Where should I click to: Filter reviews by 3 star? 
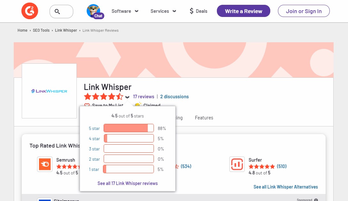click(94, 149)
